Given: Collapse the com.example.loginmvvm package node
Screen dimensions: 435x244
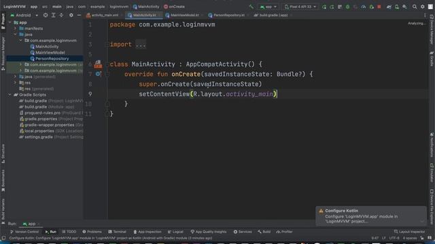Looking at the screenshot, I should (21, 41).
